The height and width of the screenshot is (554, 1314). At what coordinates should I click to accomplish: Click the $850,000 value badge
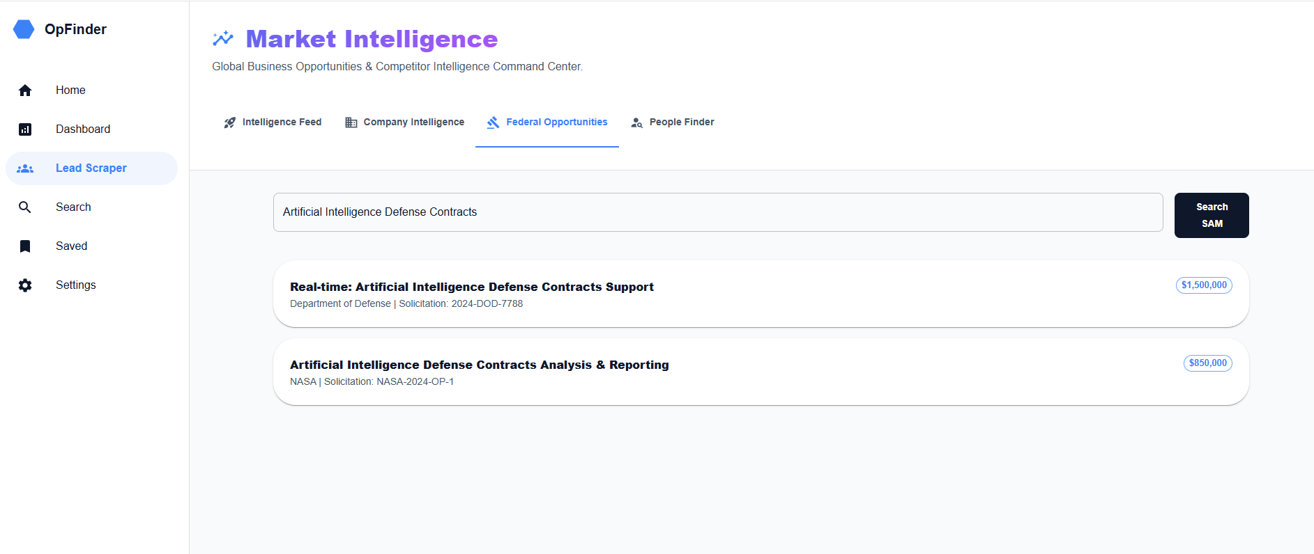click(x=1208, y=363)
